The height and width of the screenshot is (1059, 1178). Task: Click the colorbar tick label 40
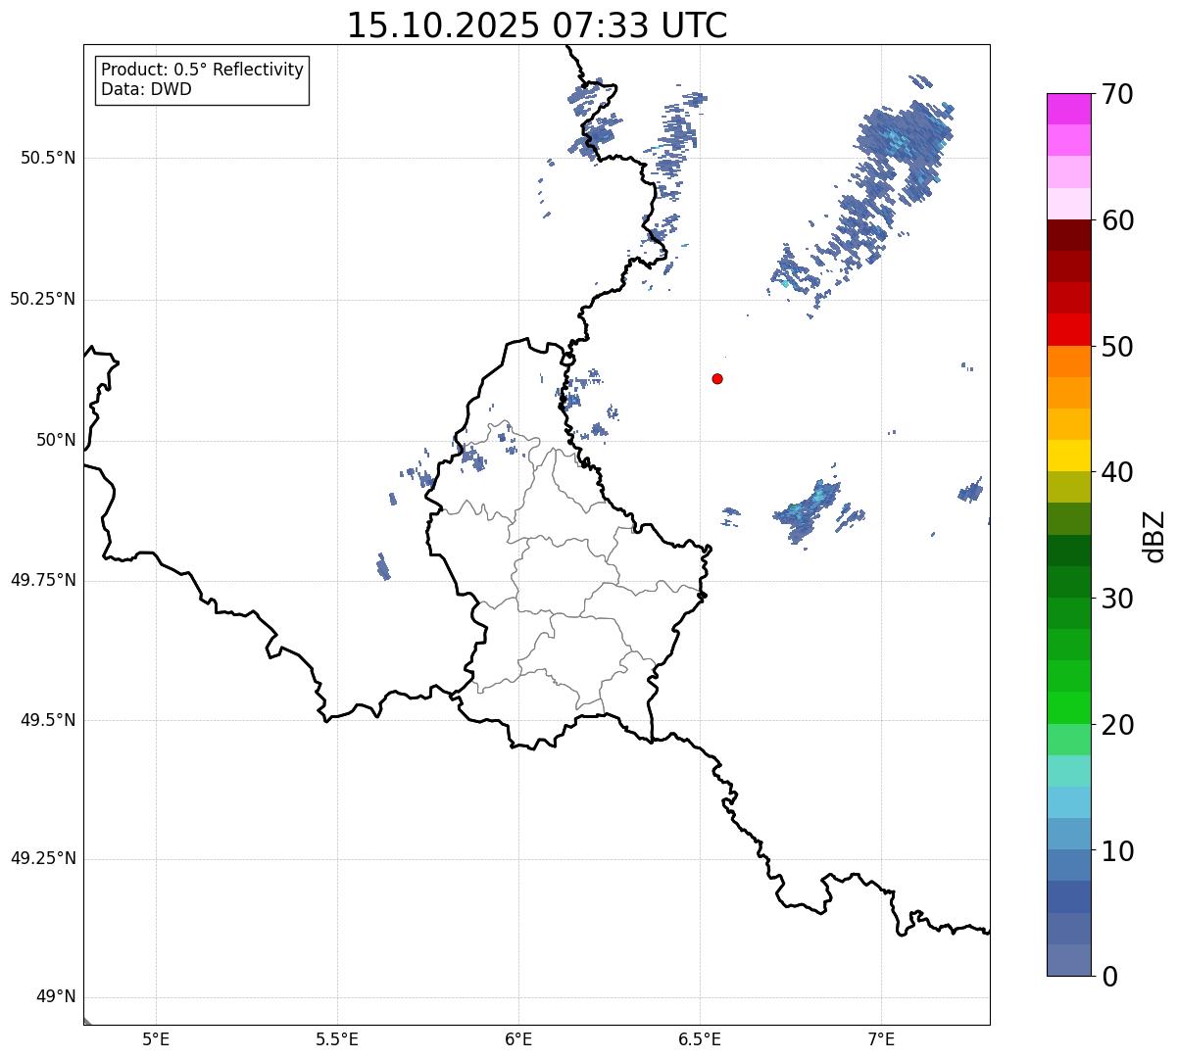pos(1117,472)
